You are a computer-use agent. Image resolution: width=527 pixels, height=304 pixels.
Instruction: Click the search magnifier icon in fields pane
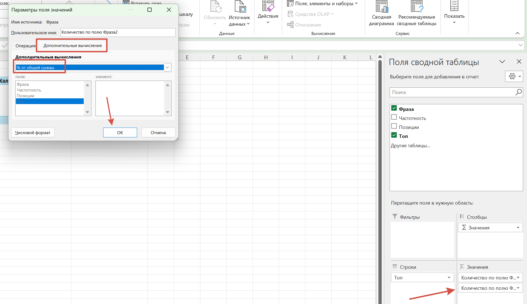click(x=518, y=92)
